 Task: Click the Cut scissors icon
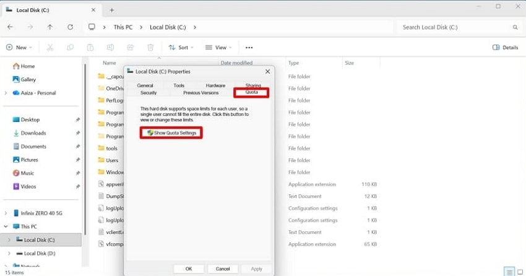[50, 48]
